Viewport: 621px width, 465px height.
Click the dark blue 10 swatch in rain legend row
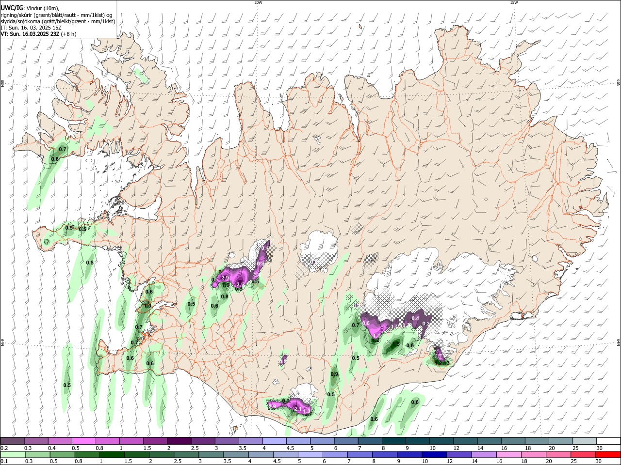pos(434,454)
